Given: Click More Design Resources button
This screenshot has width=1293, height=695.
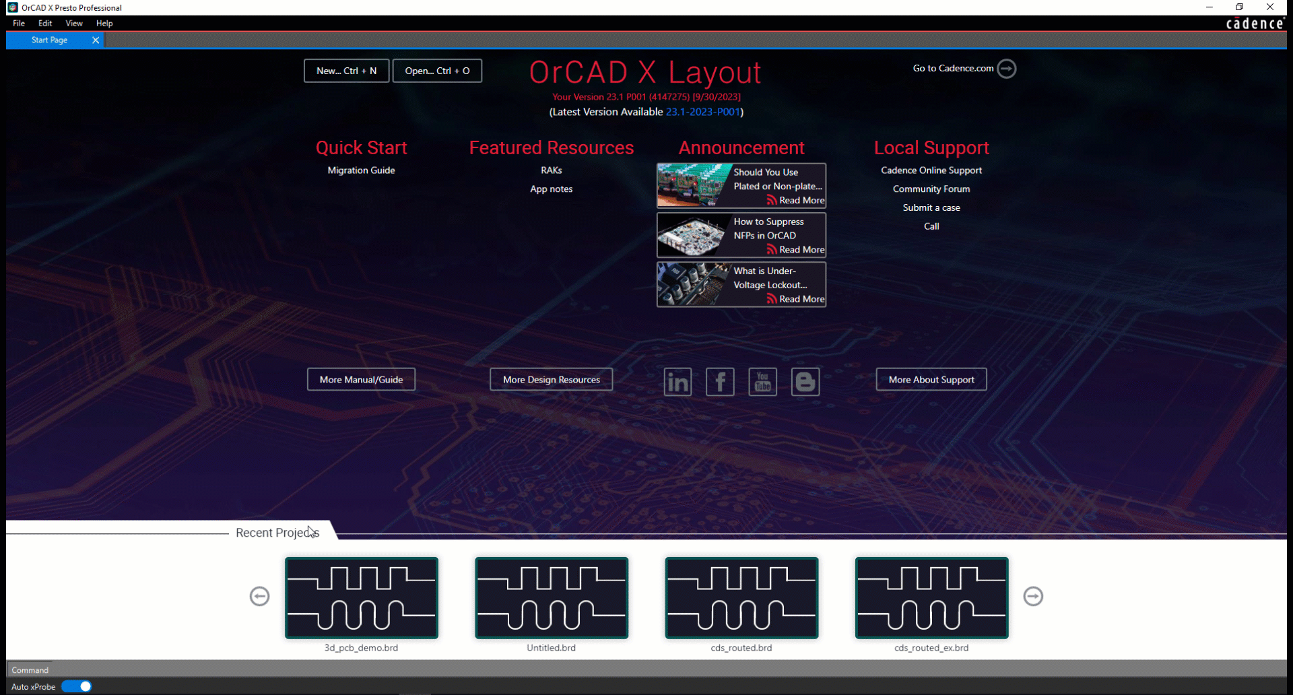Looking at the screenshot, I should point(551,379).
